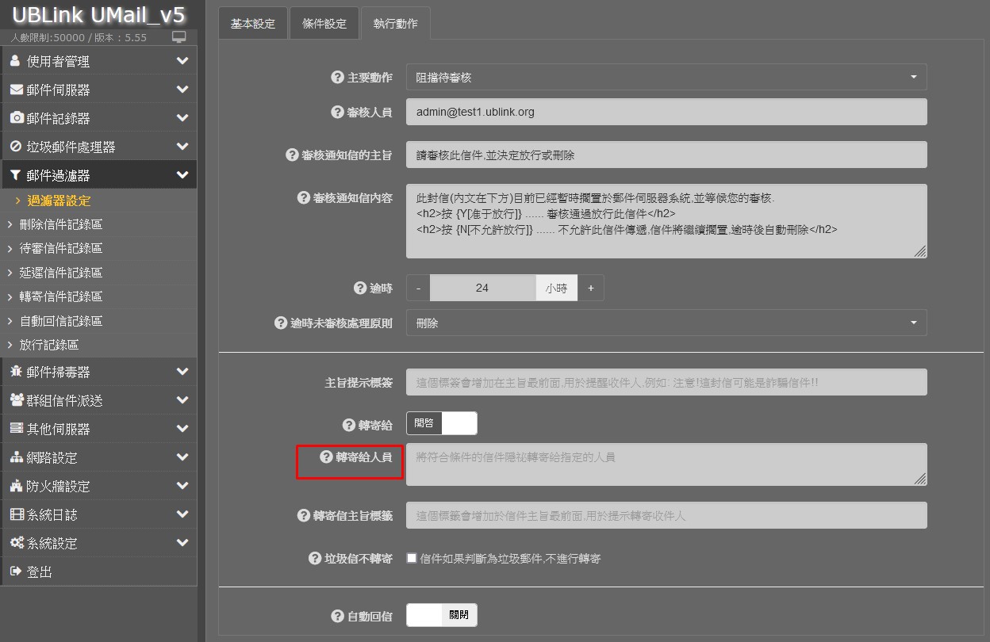This screenshot has height=642, width=990.
Task: Switch to the 條件設定 tab
Action: click(324, 24)
